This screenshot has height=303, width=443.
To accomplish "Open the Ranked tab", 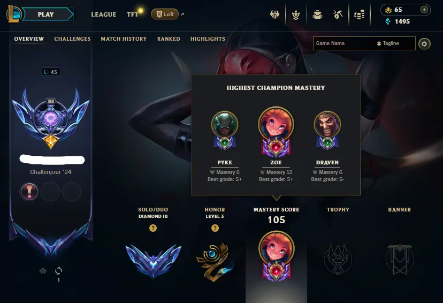I will [x=169, y=39].
